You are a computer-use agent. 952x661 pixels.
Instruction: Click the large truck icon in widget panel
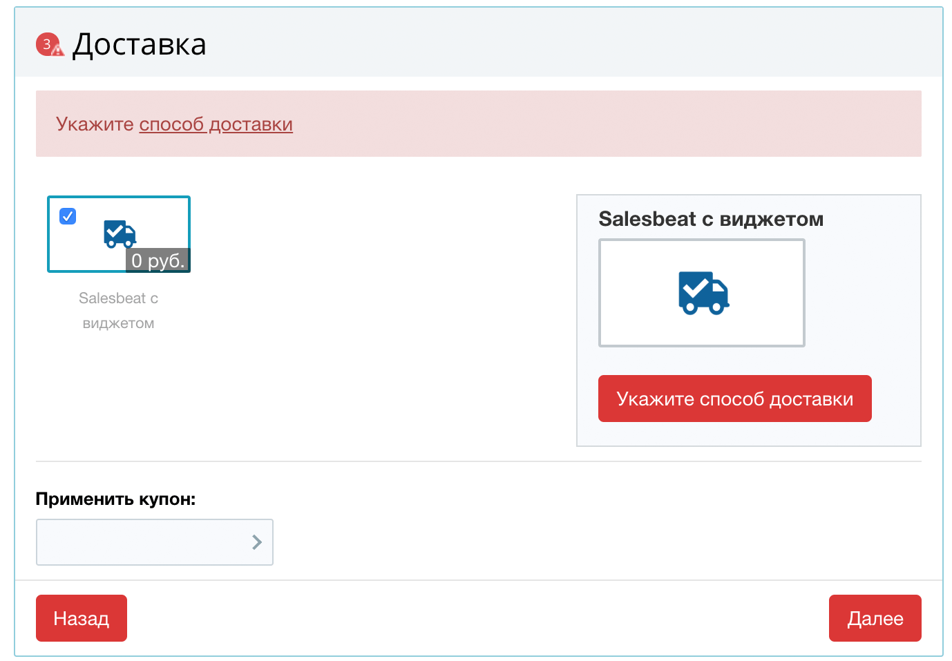703,293
